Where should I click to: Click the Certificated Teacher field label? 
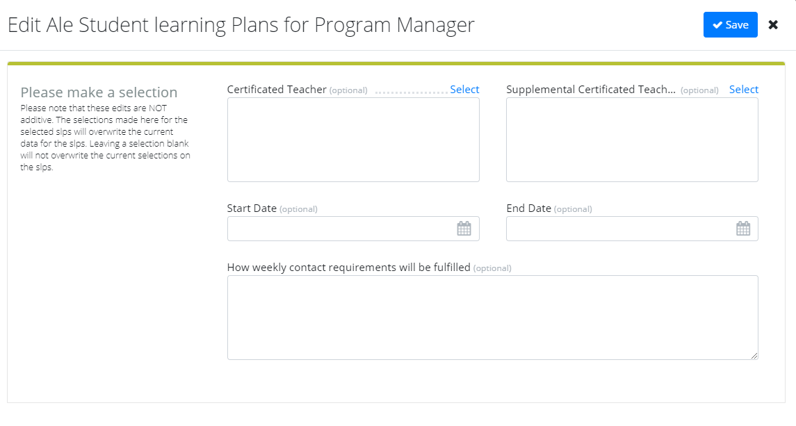point(277,90)
